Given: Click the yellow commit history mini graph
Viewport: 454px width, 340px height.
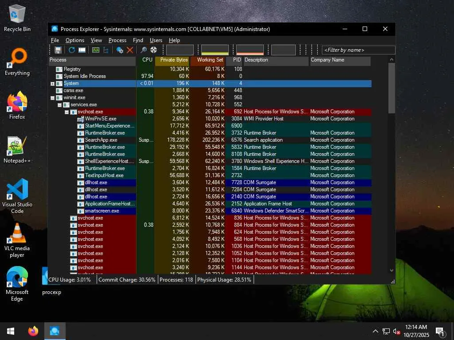Looking at the screenshot, I should point(215,50).
